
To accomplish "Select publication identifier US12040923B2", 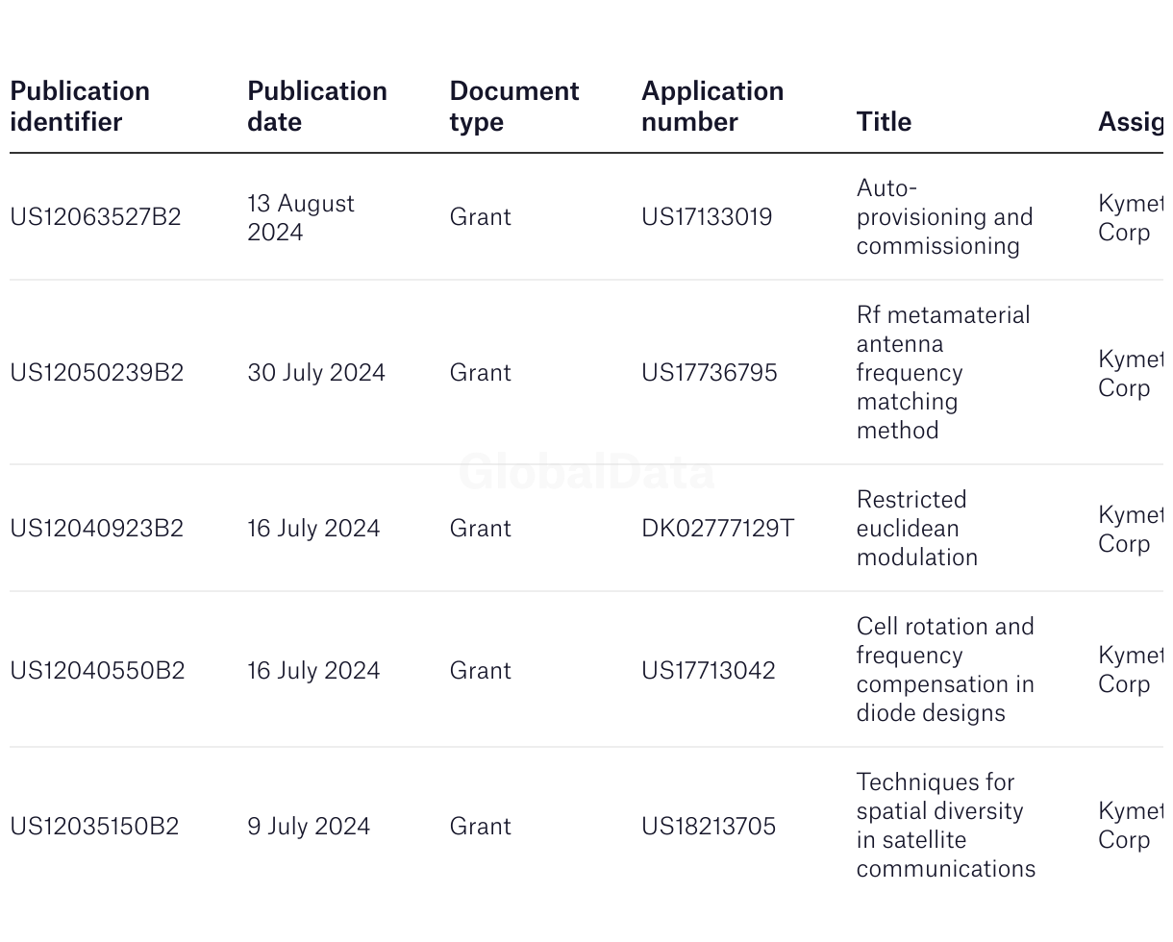I will (96, 529).
